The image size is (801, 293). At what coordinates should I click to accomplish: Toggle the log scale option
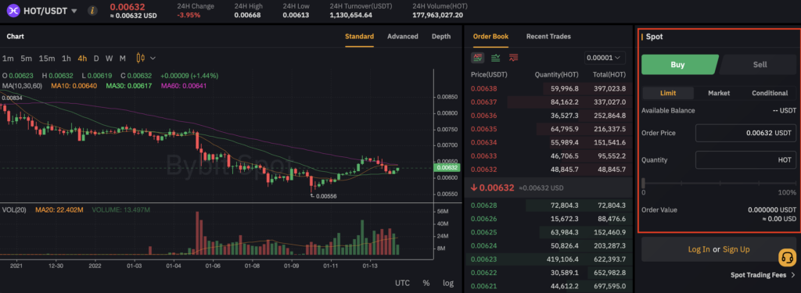(448, 283)
